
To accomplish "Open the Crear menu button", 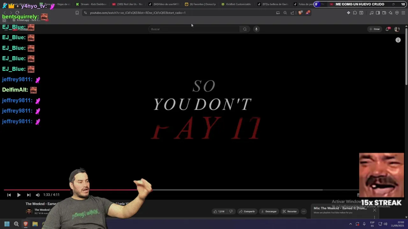I will pyautogui.click(x=375, y=29).
